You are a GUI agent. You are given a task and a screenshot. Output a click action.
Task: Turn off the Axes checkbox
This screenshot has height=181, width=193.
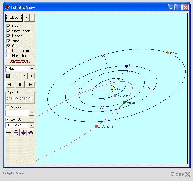coord(8,41)
